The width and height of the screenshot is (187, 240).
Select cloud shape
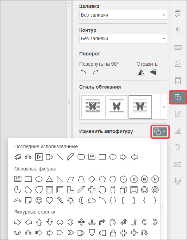tap(92, 200)
